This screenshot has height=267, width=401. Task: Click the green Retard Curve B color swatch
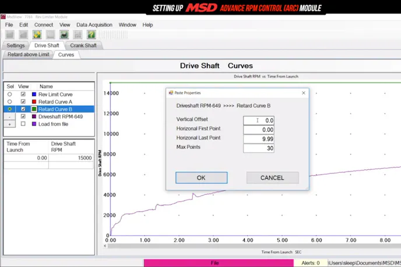click(x=34, y=109)
